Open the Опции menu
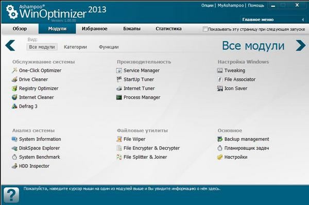Screen dimensions: 309x205 tap(208, 5)
